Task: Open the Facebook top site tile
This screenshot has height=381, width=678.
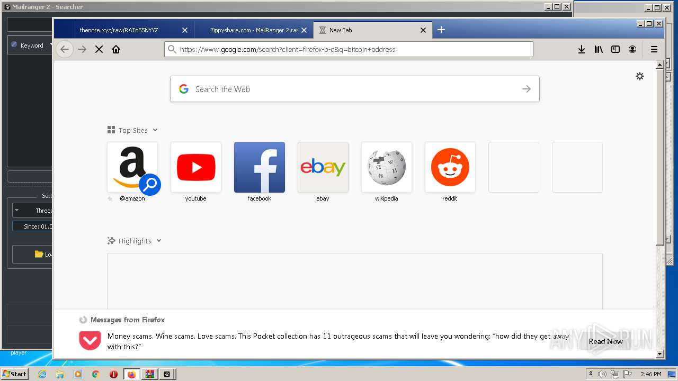Action: [x=260, y=167]
